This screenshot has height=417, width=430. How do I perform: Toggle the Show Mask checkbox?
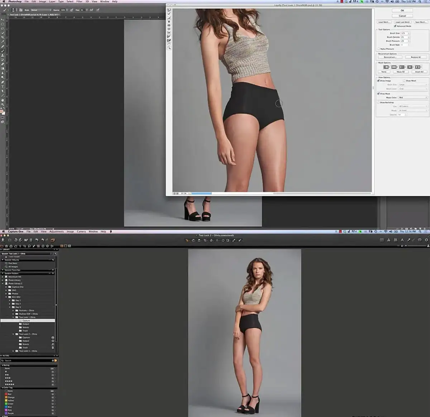click(x=379, y=94)
